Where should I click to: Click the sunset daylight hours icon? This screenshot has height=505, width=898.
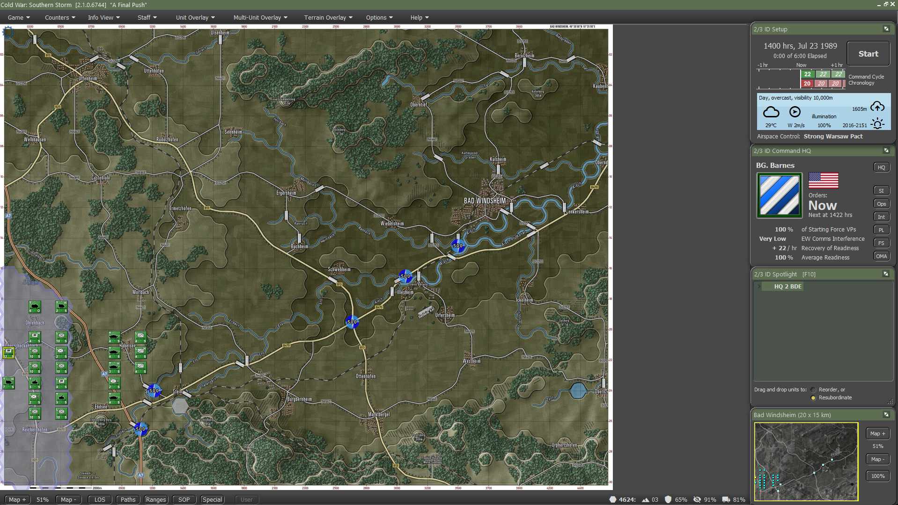coord(877,124)
